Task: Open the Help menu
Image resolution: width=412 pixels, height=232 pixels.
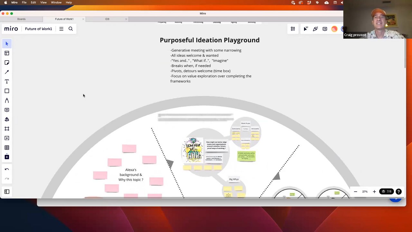Action: (x=69, y=3)
